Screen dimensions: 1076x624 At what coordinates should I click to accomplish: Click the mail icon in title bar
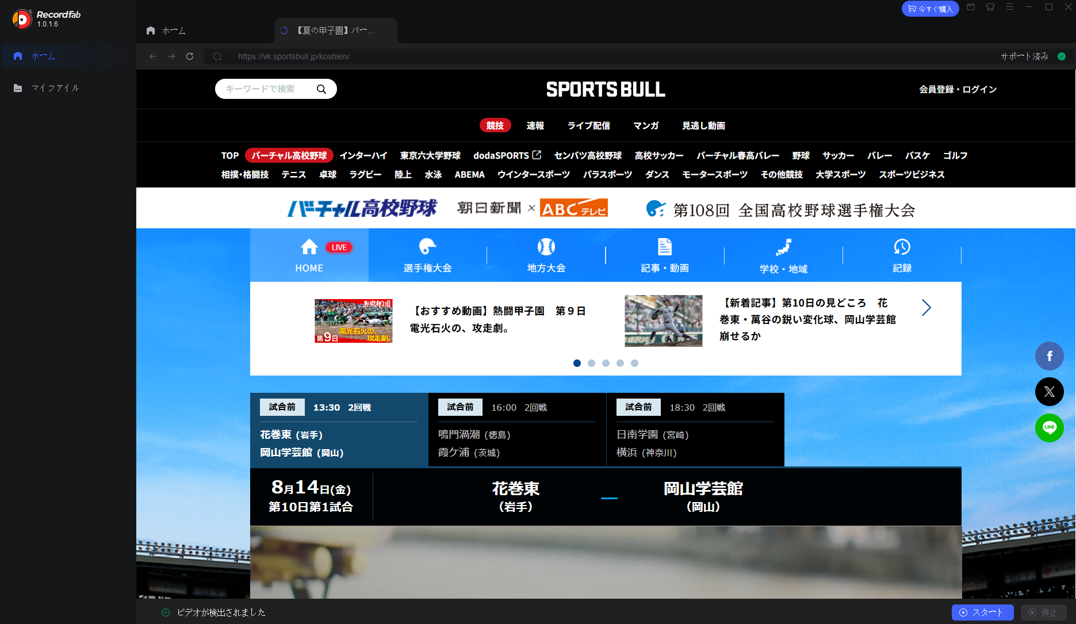[971, 7]
